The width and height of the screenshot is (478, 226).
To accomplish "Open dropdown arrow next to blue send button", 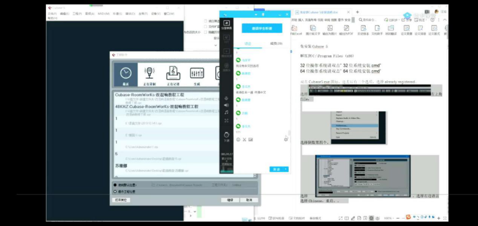I will (x=286, y=169).
